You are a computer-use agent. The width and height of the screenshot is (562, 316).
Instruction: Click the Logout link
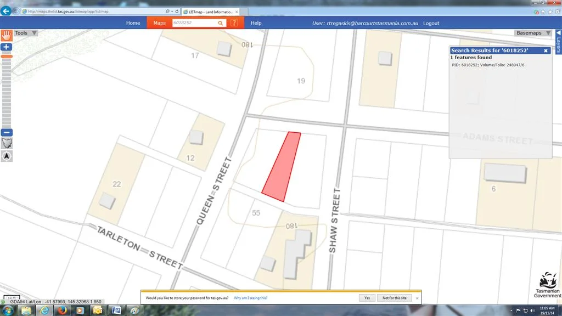[431, 23]
